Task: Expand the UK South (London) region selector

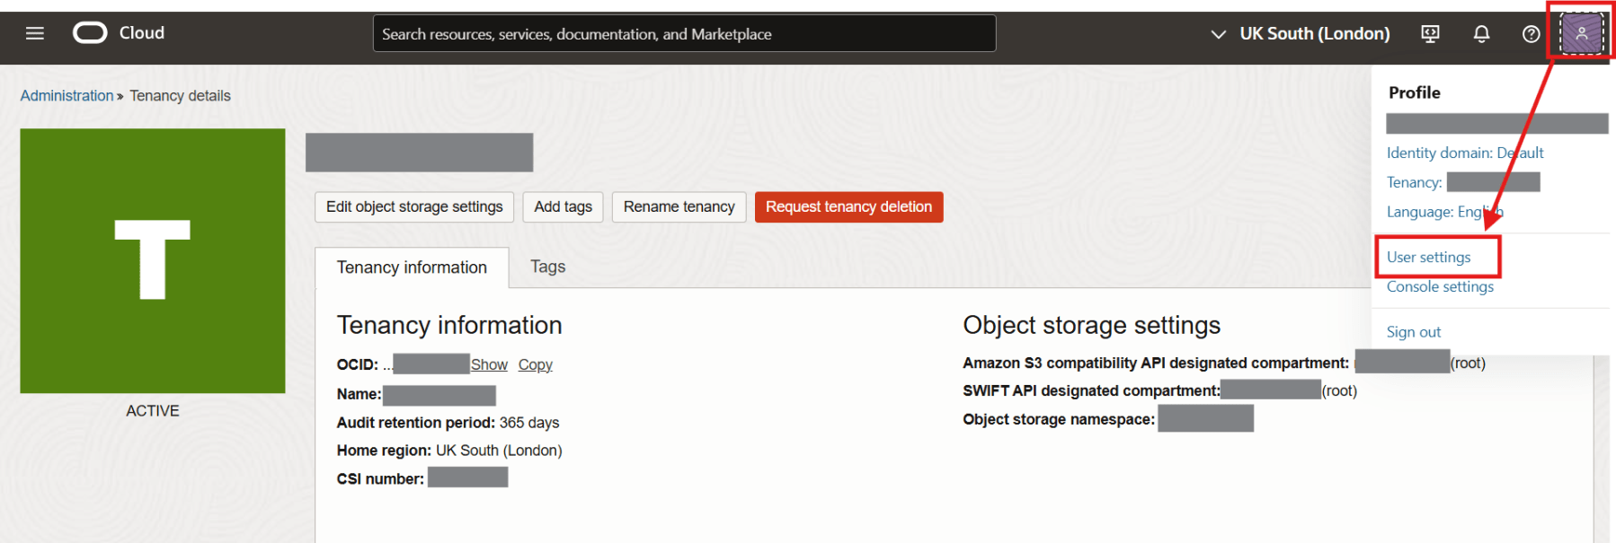Action: pyautogui.click(x=1301, y=34)
